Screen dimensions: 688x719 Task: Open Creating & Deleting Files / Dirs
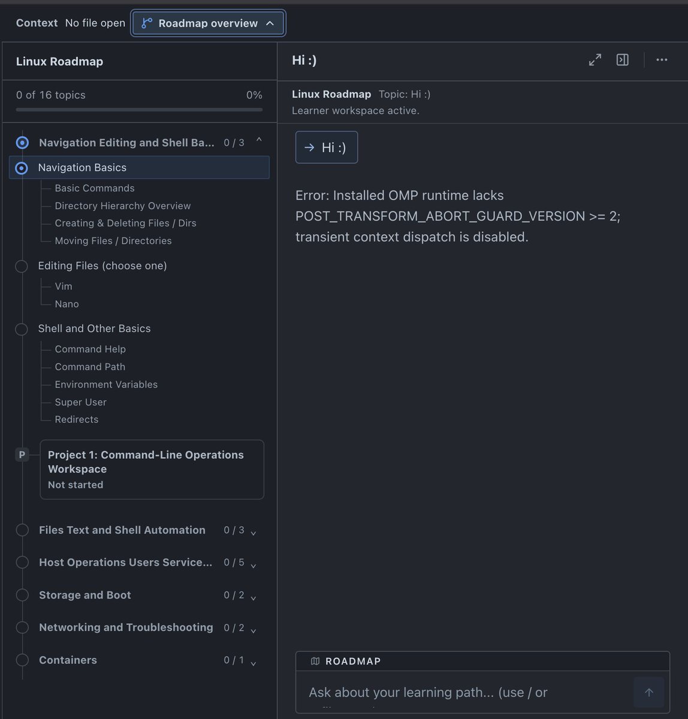pos(125,223)
